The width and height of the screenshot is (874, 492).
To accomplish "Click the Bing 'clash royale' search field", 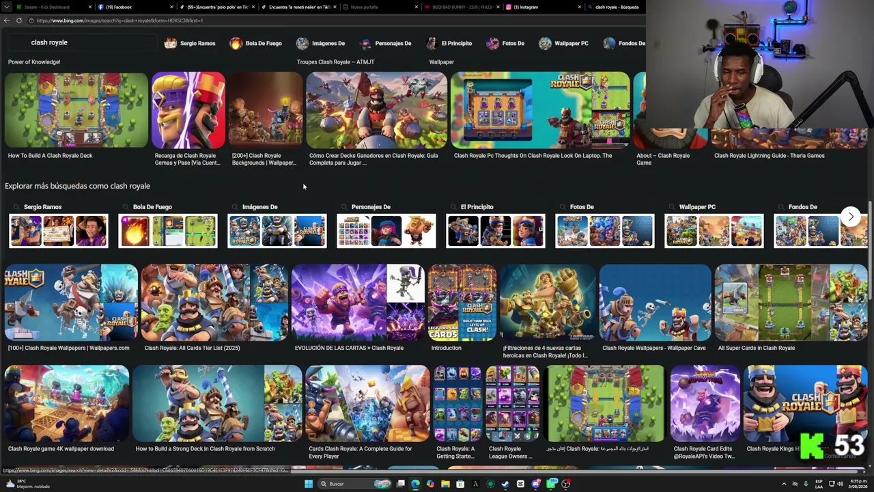I will 81,42.
